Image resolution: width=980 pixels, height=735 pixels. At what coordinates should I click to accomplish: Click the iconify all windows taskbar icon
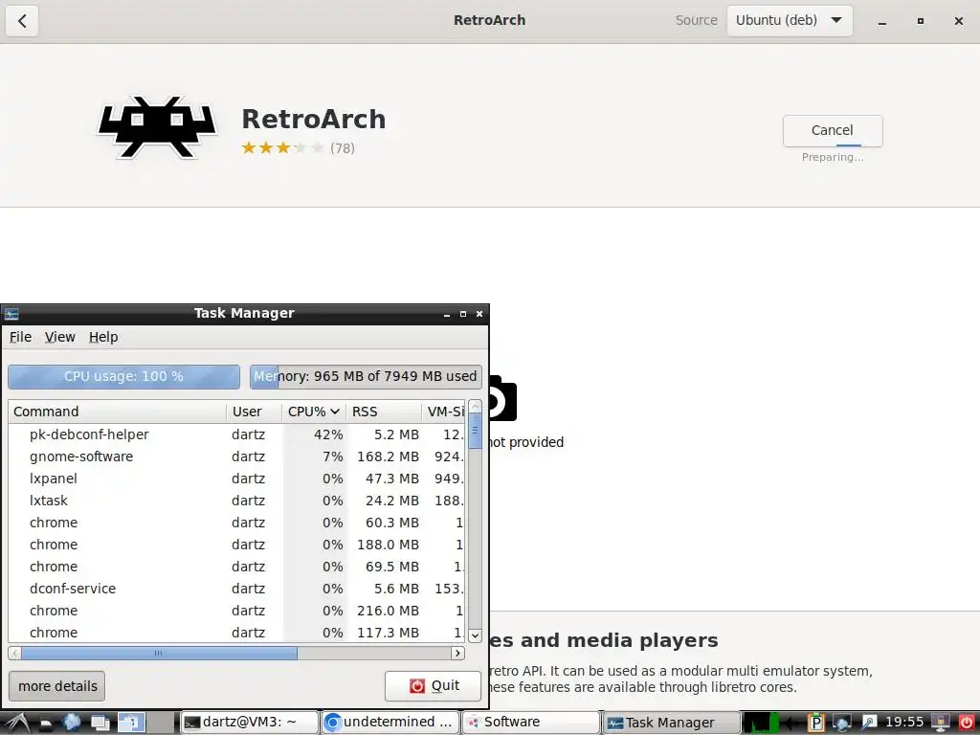(x=100, y=724)
